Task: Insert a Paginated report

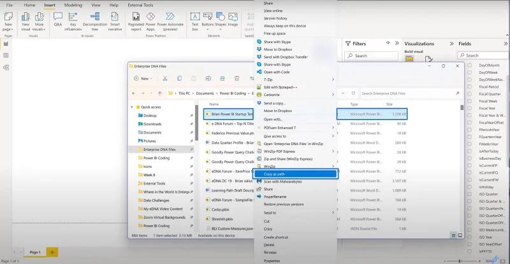Action: [x=136, y=17]
